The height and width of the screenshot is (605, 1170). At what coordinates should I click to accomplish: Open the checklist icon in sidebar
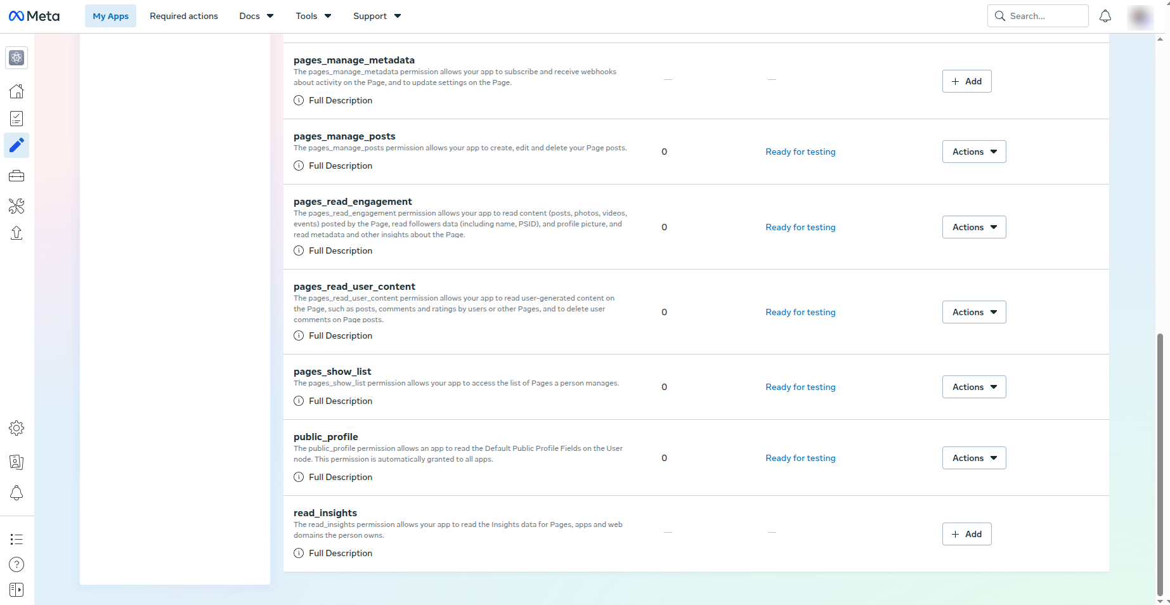coord(17,119)
